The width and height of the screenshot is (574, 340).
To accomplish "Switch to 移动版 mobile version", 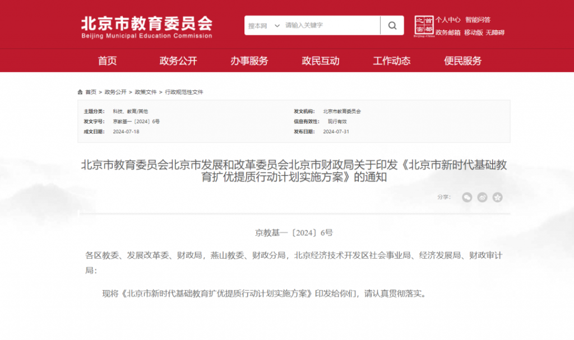I will pos(473,32).
